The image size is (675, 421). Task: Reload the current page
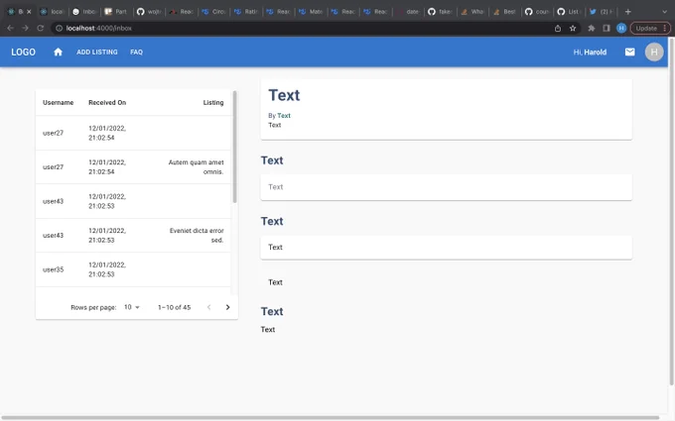(x=40, y=28)
